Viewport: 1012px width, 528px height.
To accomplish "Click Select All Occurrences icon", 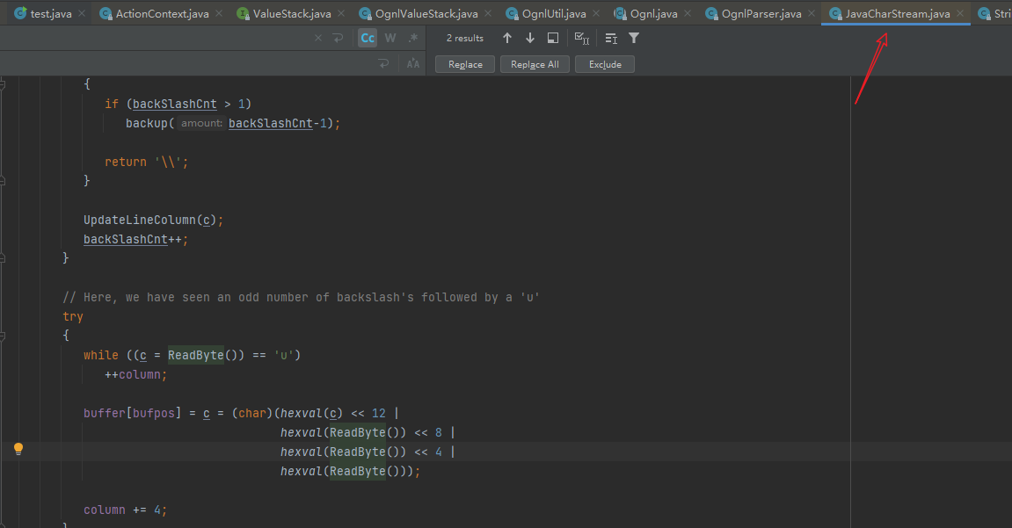I will click(581, 38).
